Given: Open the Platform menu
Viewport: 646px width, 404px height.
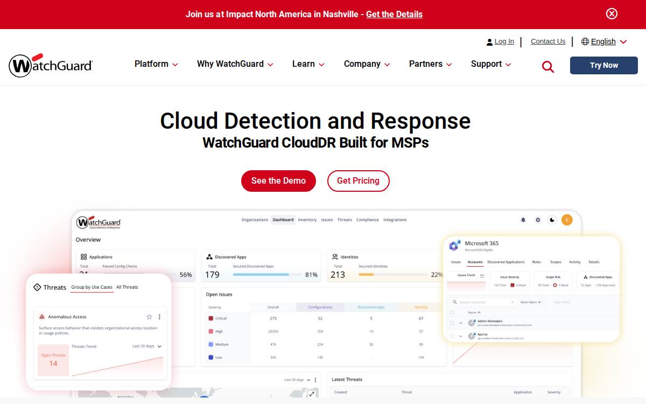Looking at the screenshot, I should (156, 64).
